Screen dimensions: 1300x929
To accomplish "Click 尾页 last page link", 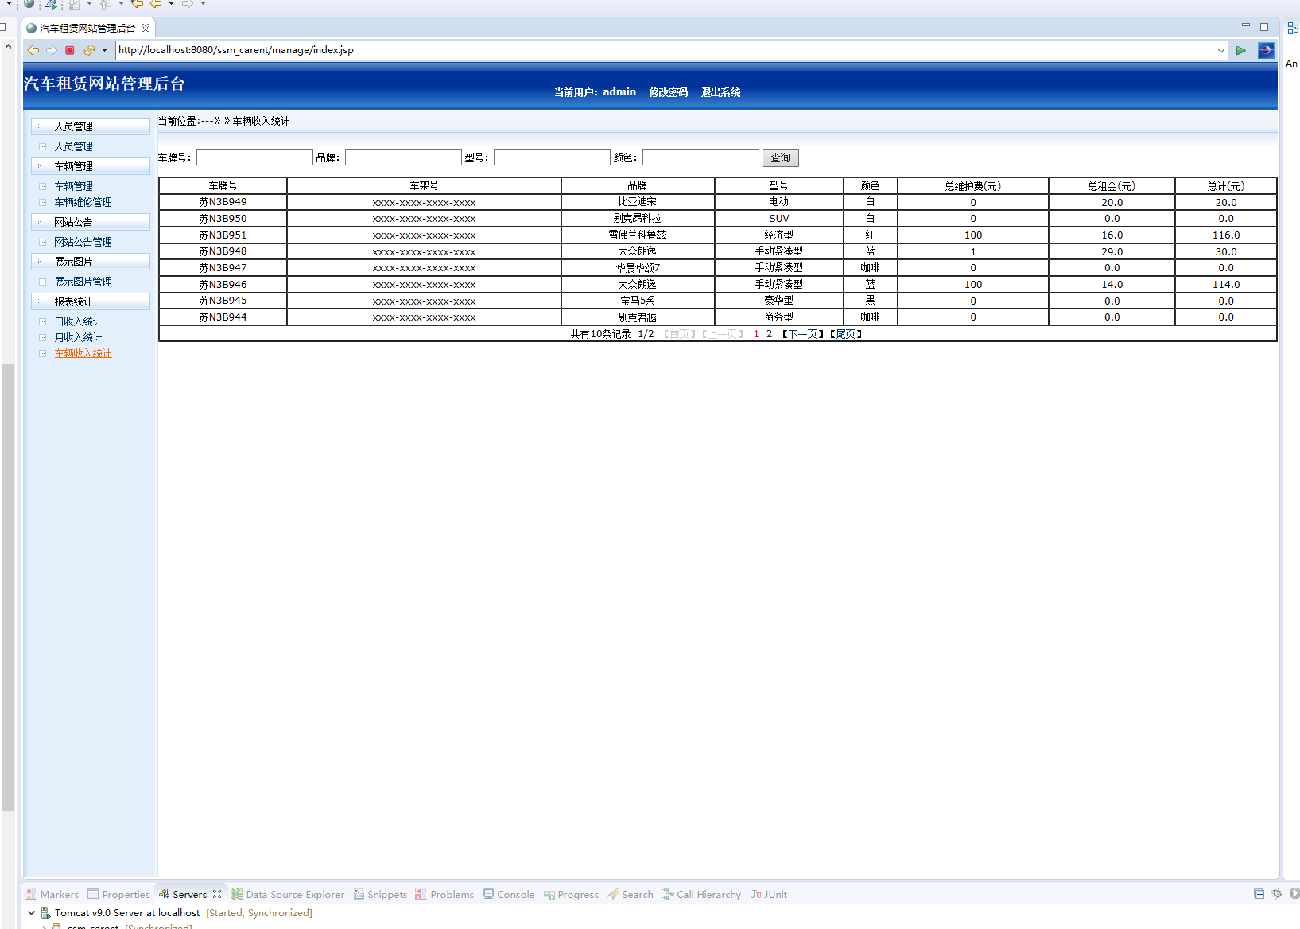I will (846, 334).
